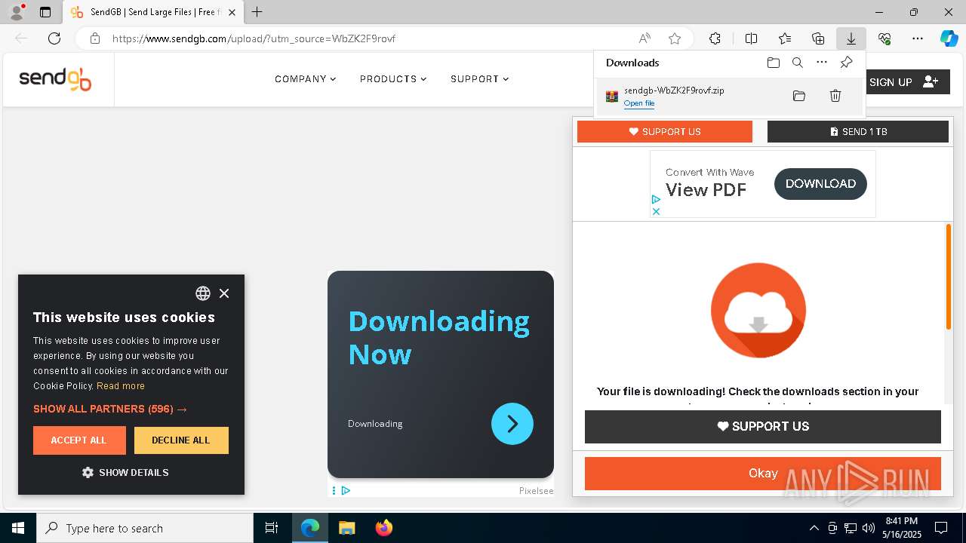Expand the SUPPORT menu
The image size is (966, 543).
coord(479,79)
